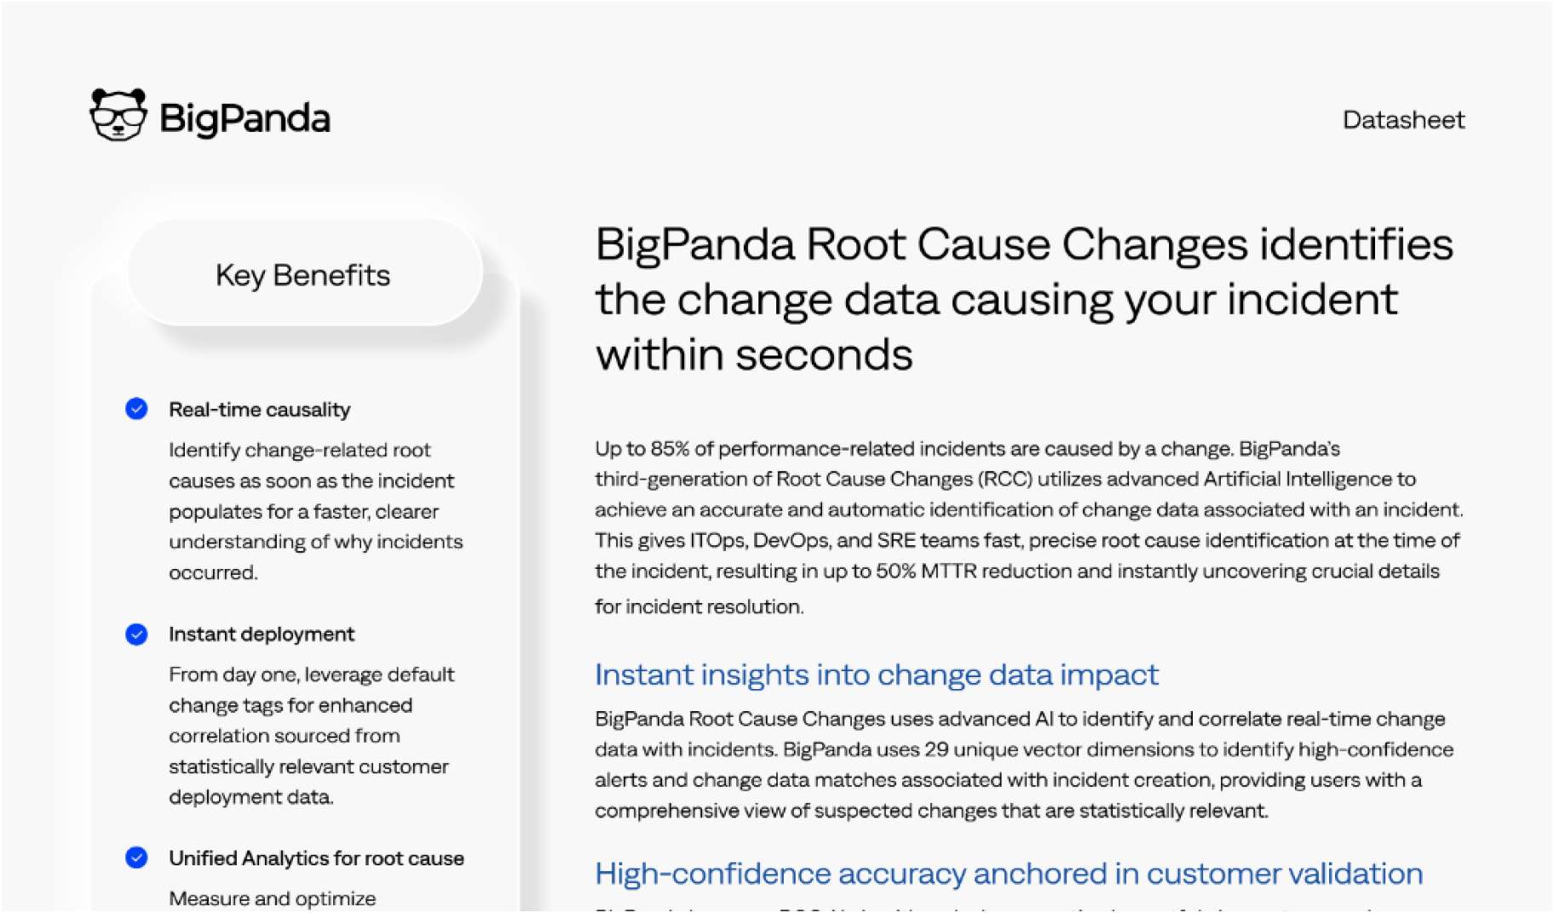Screen dimensions: 1554x913
Task: Click the paragraph mentioning 29 unique vector dimensions
Action: [x=1024, y=765]
